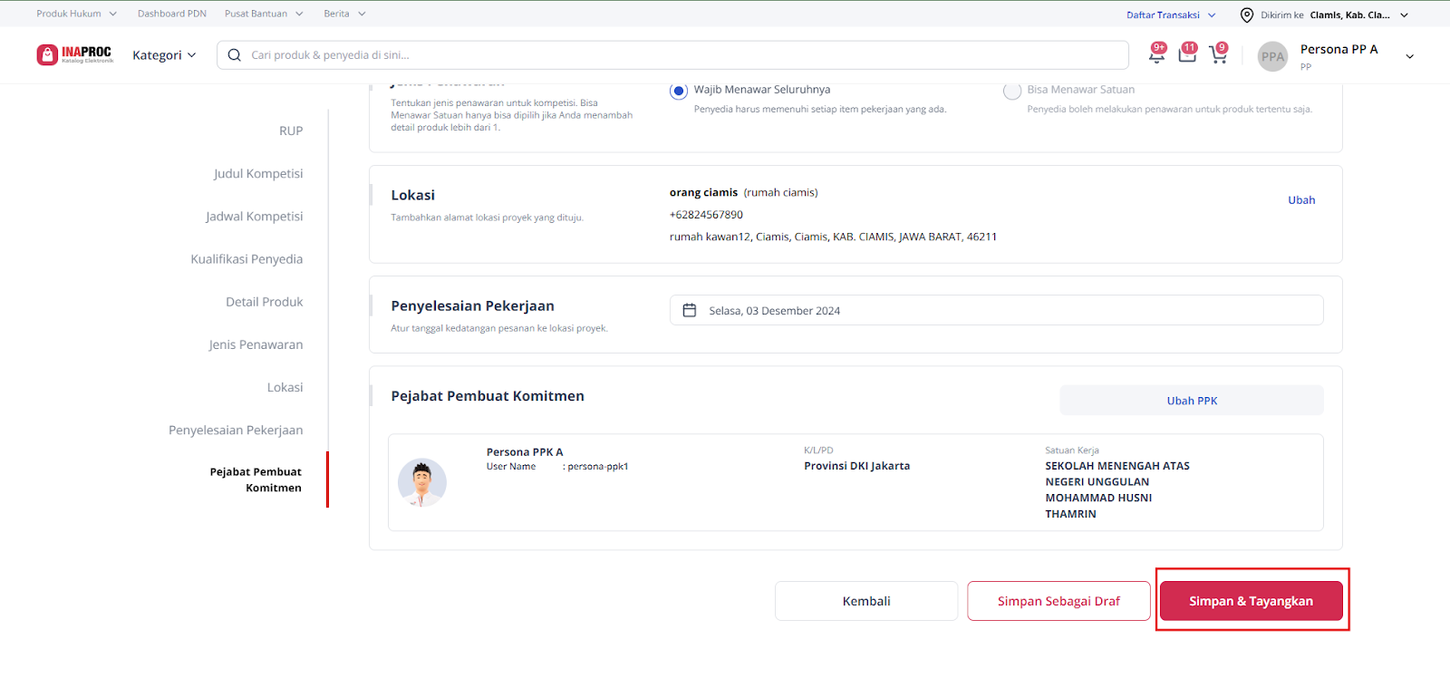
Task: Click the calendar icon in date field
Action: click(x=690, y=311)
